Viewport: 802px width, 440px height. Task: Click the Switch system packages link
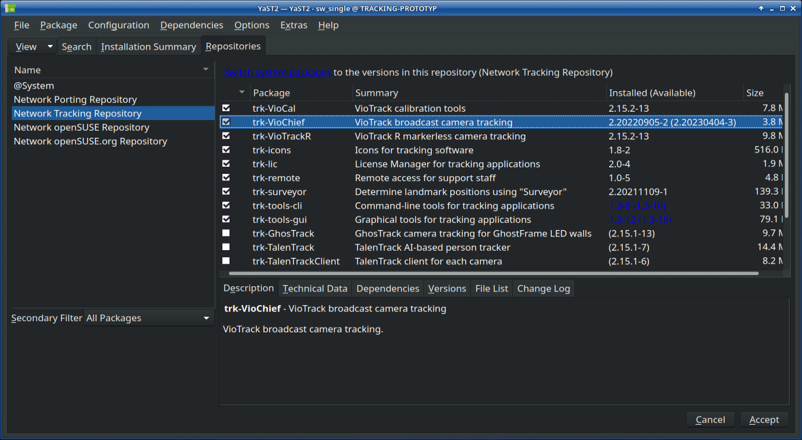[277, 72]
